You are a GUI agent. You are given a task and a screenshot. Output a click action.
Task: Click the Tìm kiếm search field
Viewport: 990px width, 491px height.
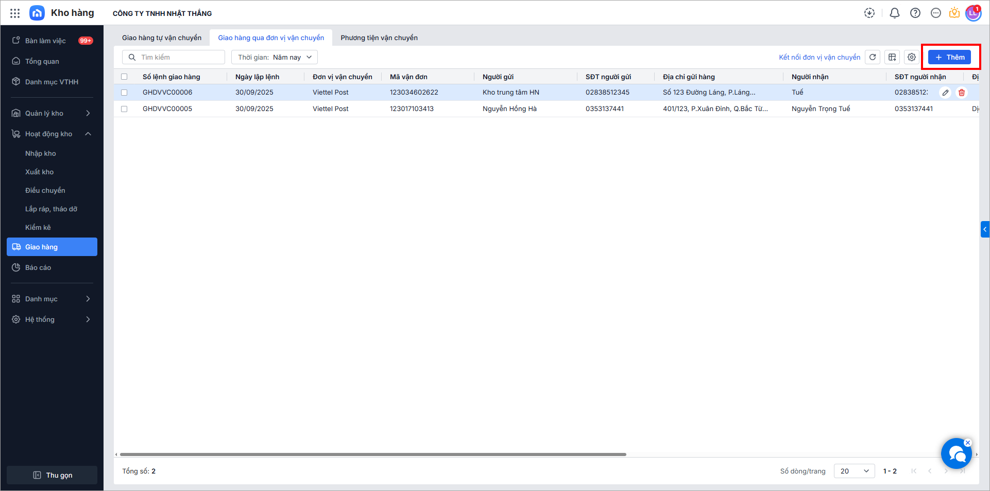click(174, 57)
